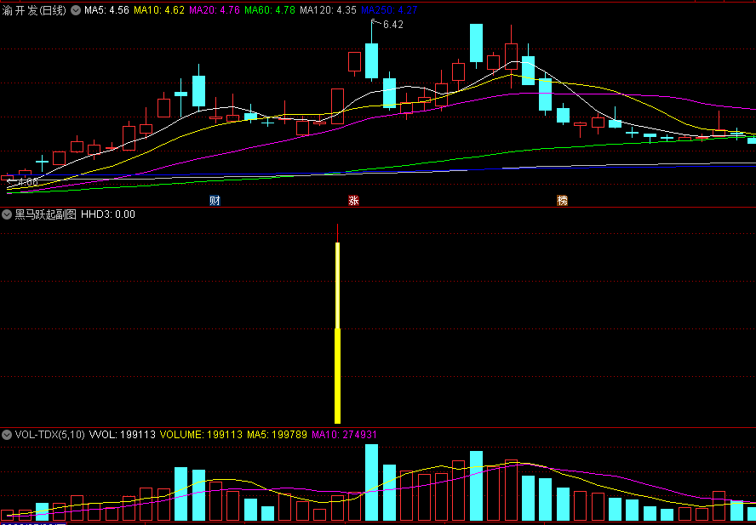Click the HHD3: 0.00 value
The width and height of the screenshot is (756, 525).
point(108,214)
